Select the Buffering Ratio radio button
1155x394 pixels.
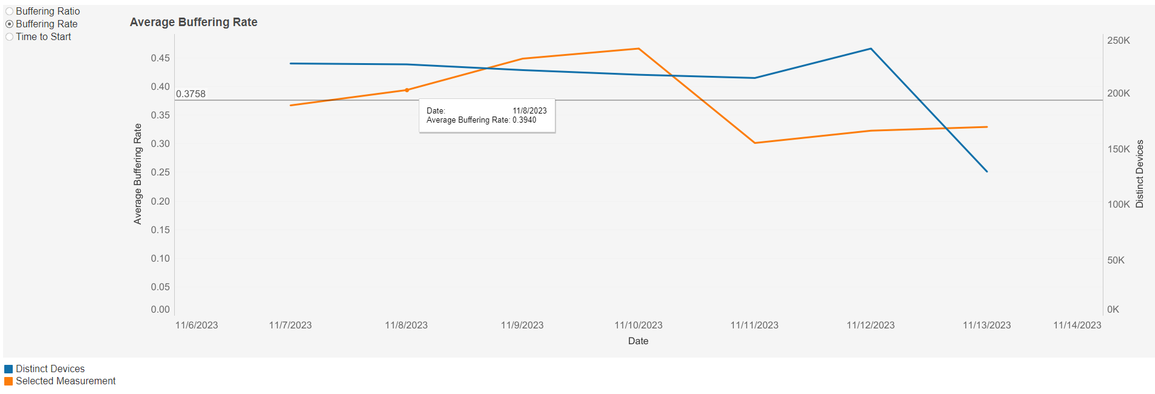(x=10, y=12)
